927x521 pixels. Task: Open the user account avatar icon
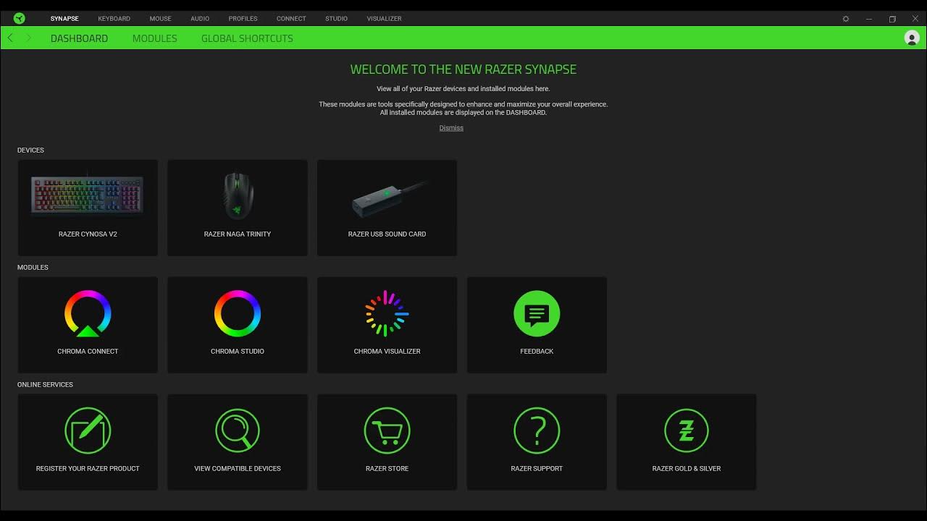[x=913, y=38]
